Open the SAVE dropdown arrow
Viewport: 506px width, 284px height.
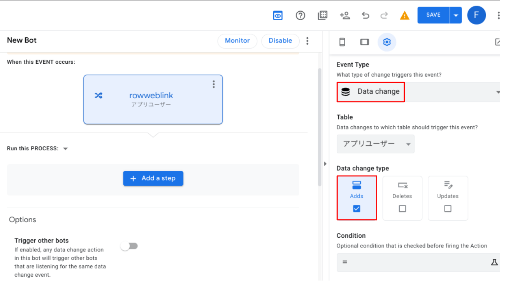pos(456,15)
